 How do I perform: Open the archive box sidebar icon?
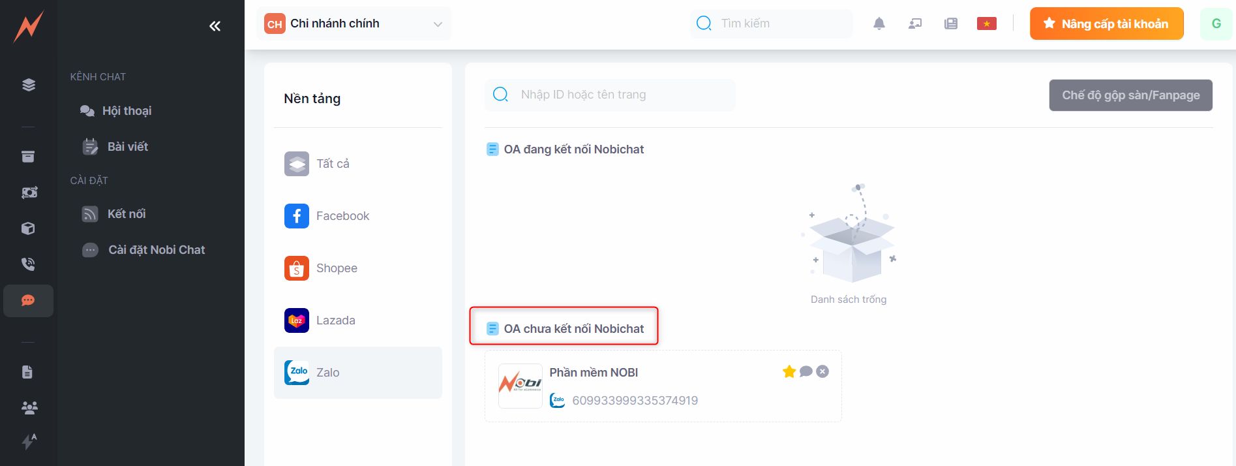(28, 157)
